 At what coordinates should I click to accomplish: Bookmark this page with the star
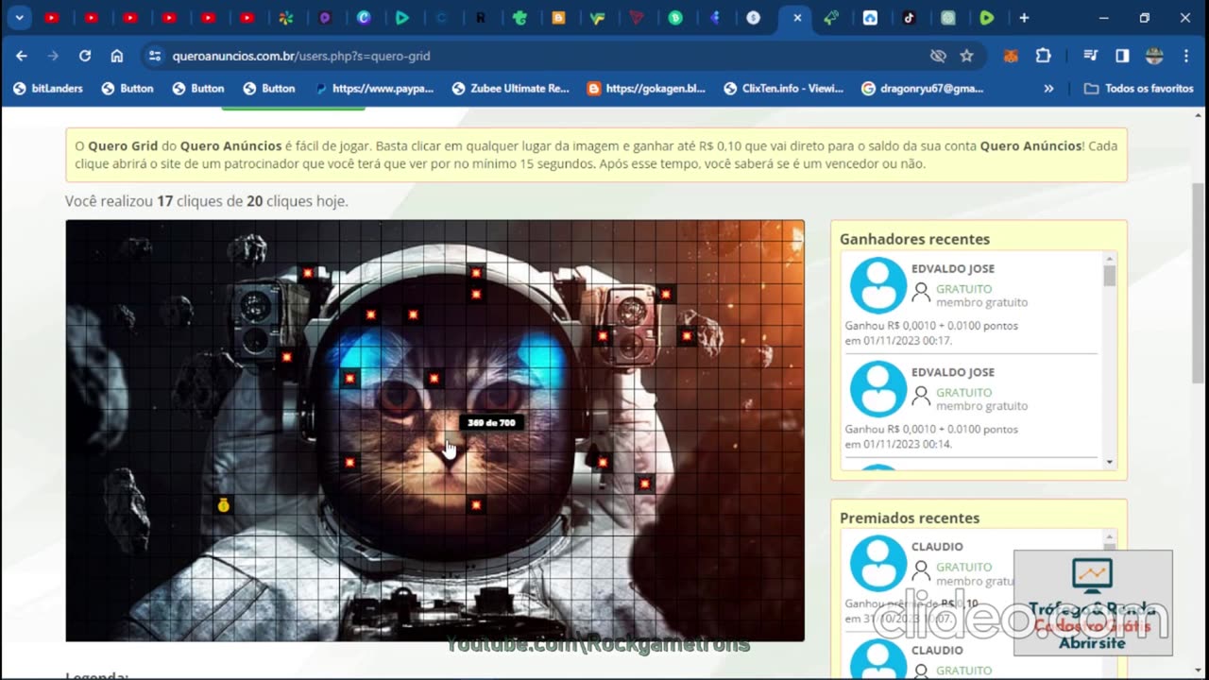tap(966, 56)
